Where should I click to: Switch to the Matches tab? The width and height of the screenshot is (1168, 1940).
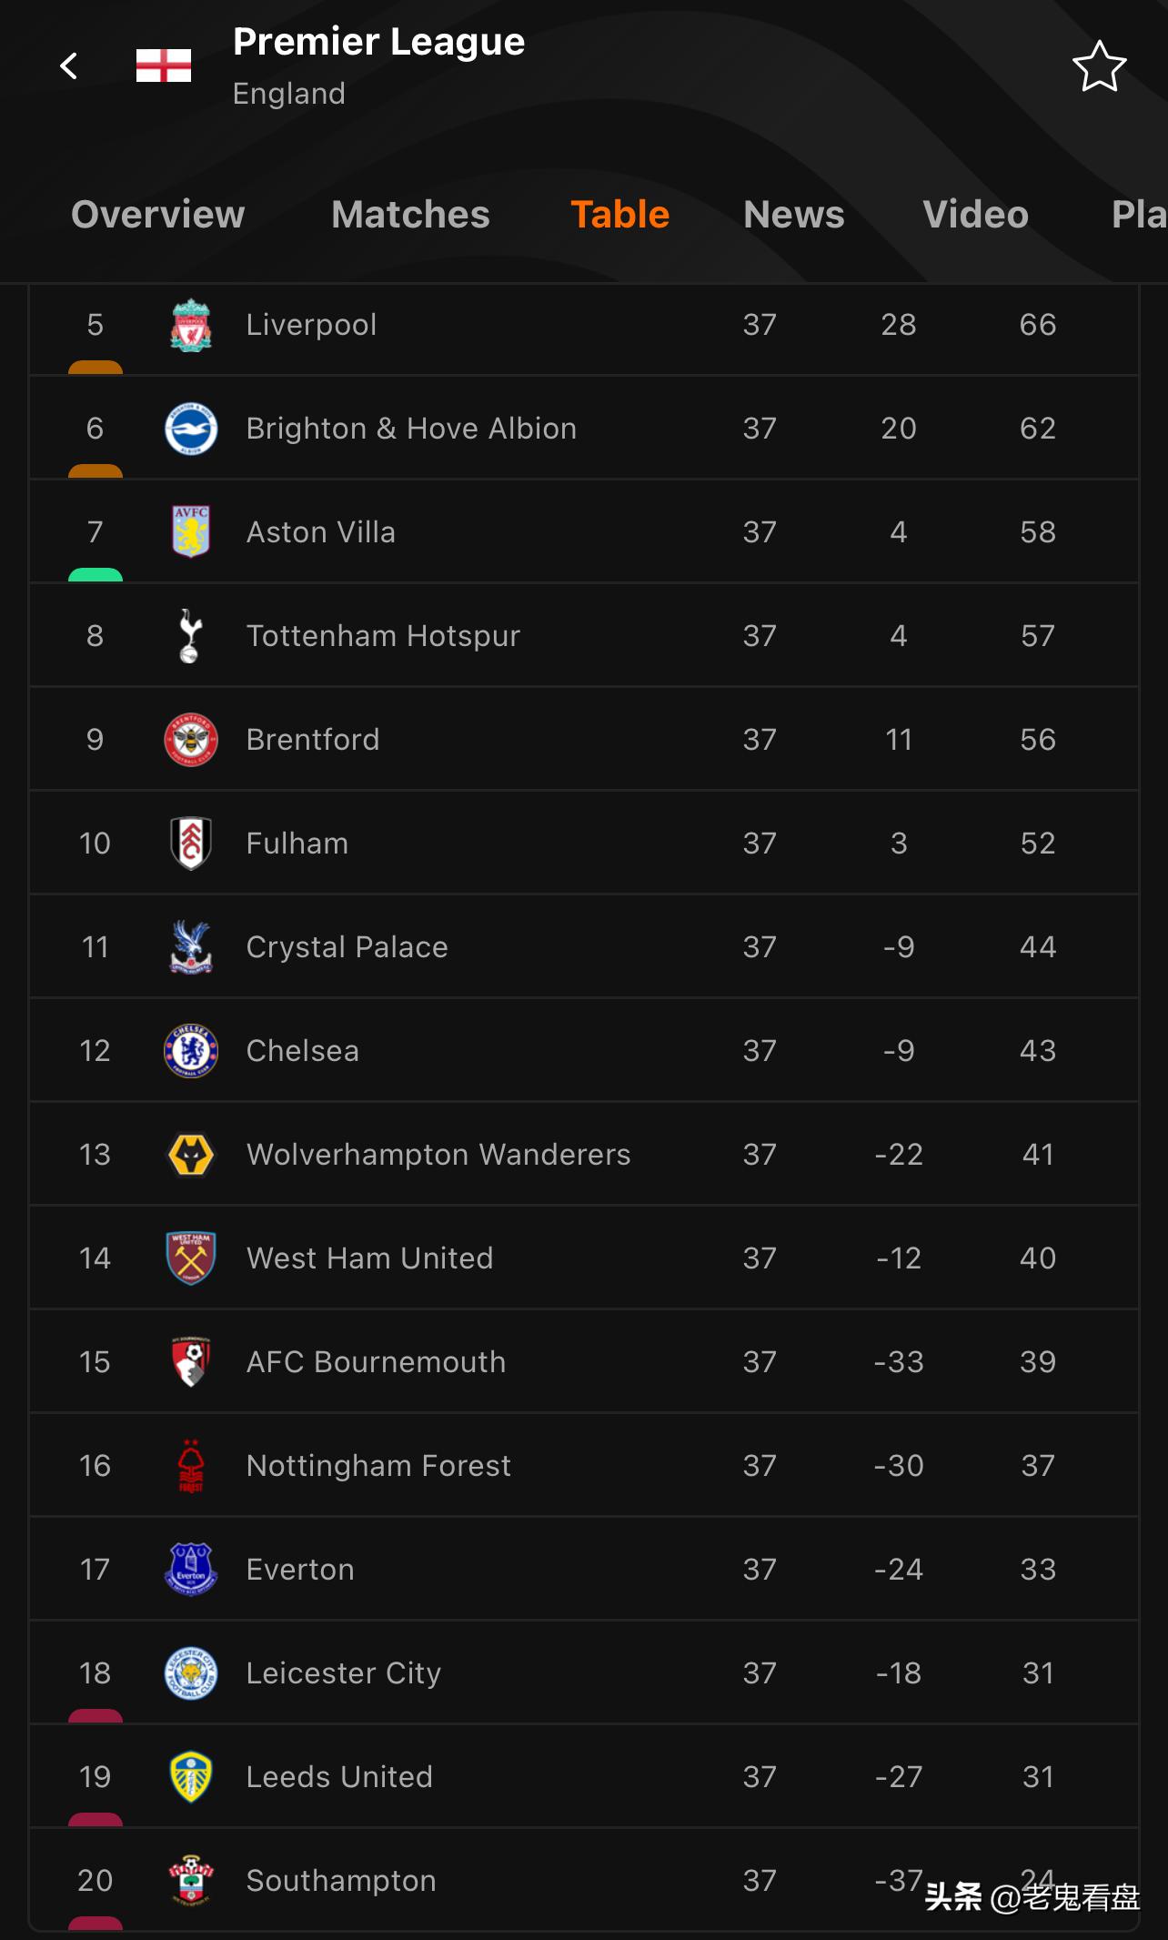(410, 215)
